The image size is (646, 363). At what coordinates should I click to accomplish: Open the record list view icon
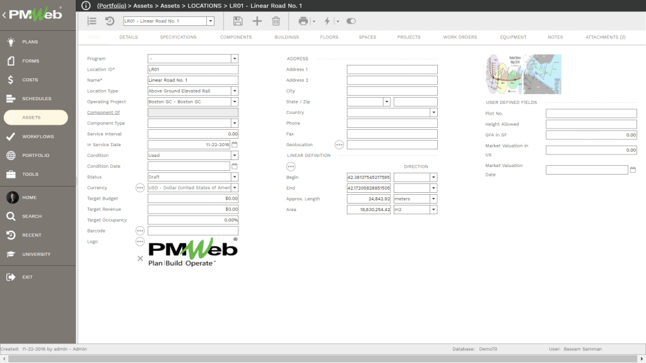[x=92, y=21]
